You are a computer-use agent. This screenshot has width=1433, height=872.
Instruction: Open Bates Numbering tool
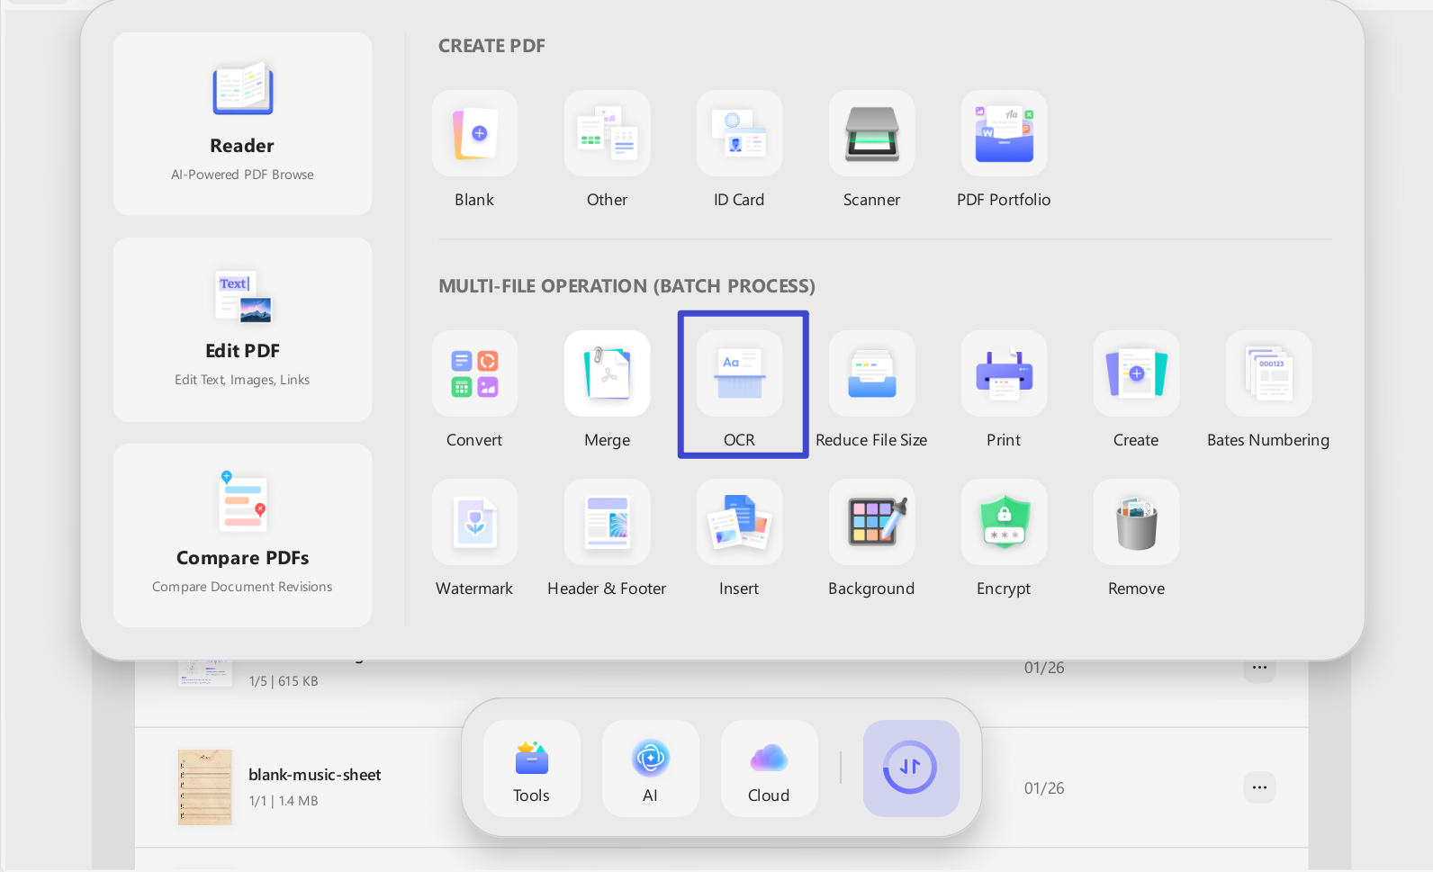1268,373
